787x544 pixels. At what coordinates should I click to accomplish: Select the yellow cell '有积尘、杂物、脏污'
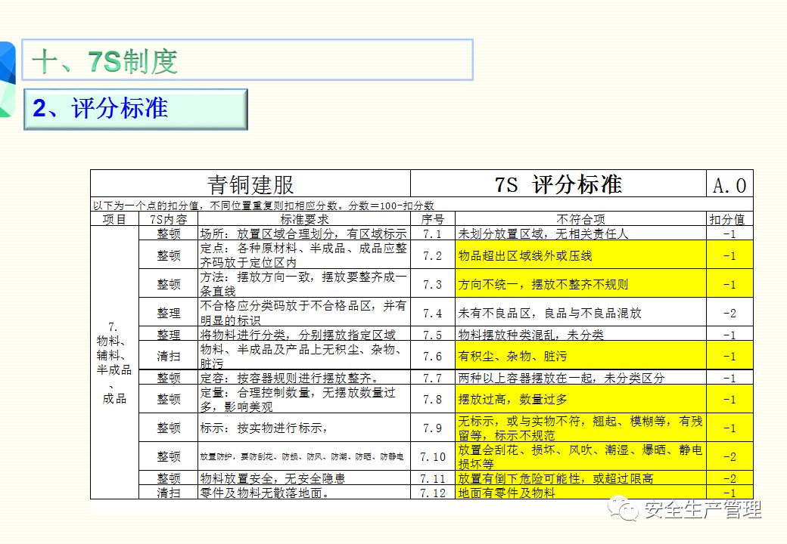pyautogui.click(x=580, y=356)
